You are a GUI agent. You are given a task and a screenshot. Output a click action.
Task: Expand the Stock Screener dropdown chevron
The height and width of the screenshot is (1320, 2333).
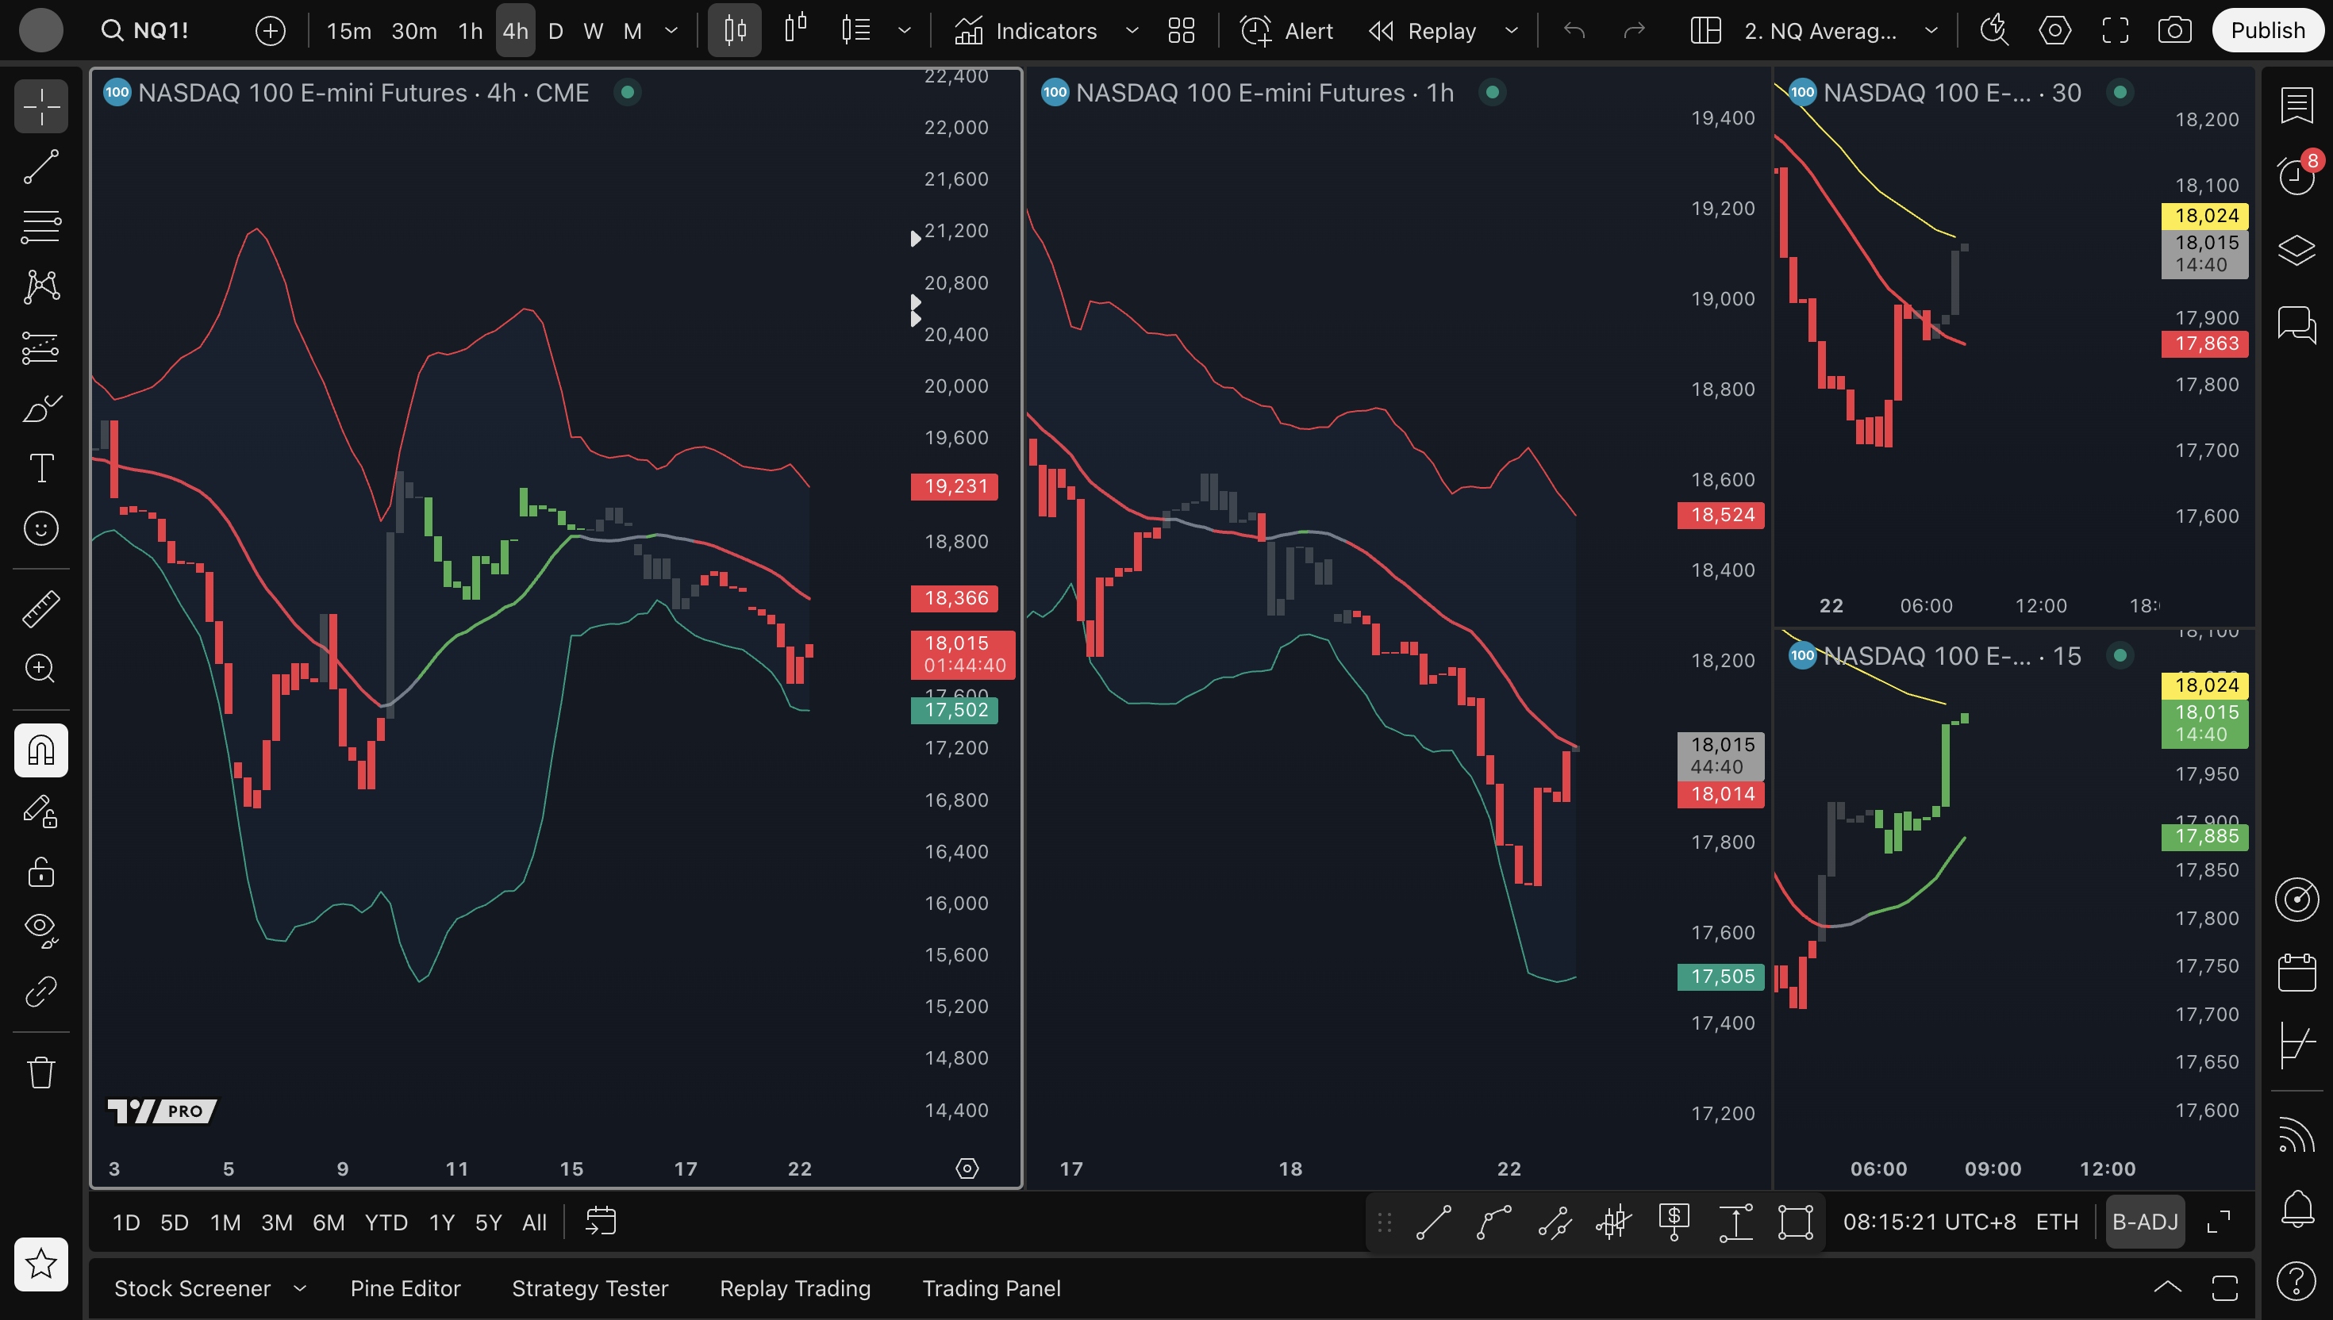(300, 1288)
